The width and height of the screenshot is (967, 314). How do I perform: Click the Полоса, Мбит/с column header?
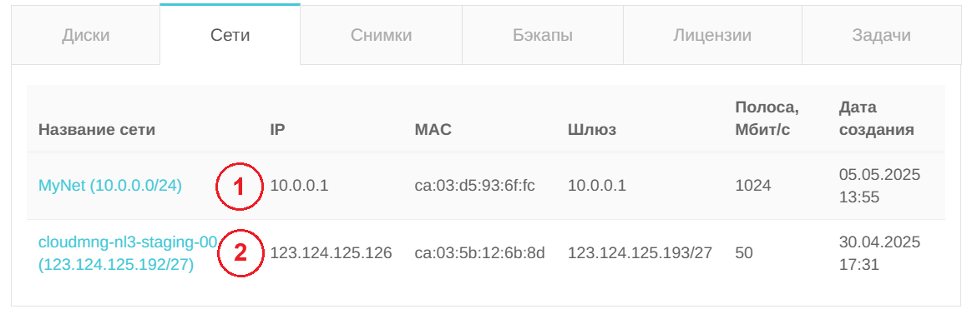(x=767, y=119)
